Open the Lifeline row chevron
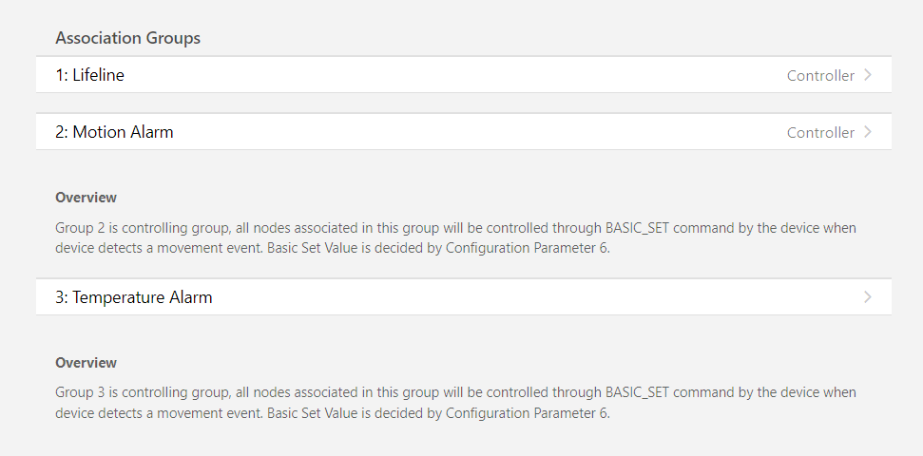 tap(868, 75)
